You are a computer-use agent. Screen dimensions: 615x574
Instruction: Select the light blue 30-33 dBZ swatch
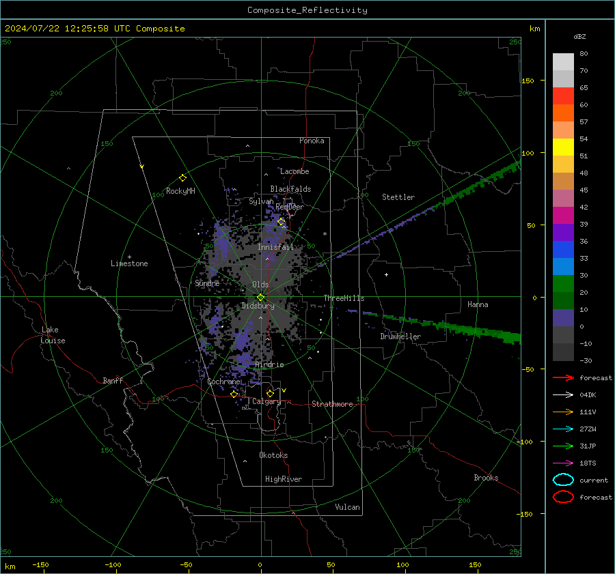click(x=563, y=266)
